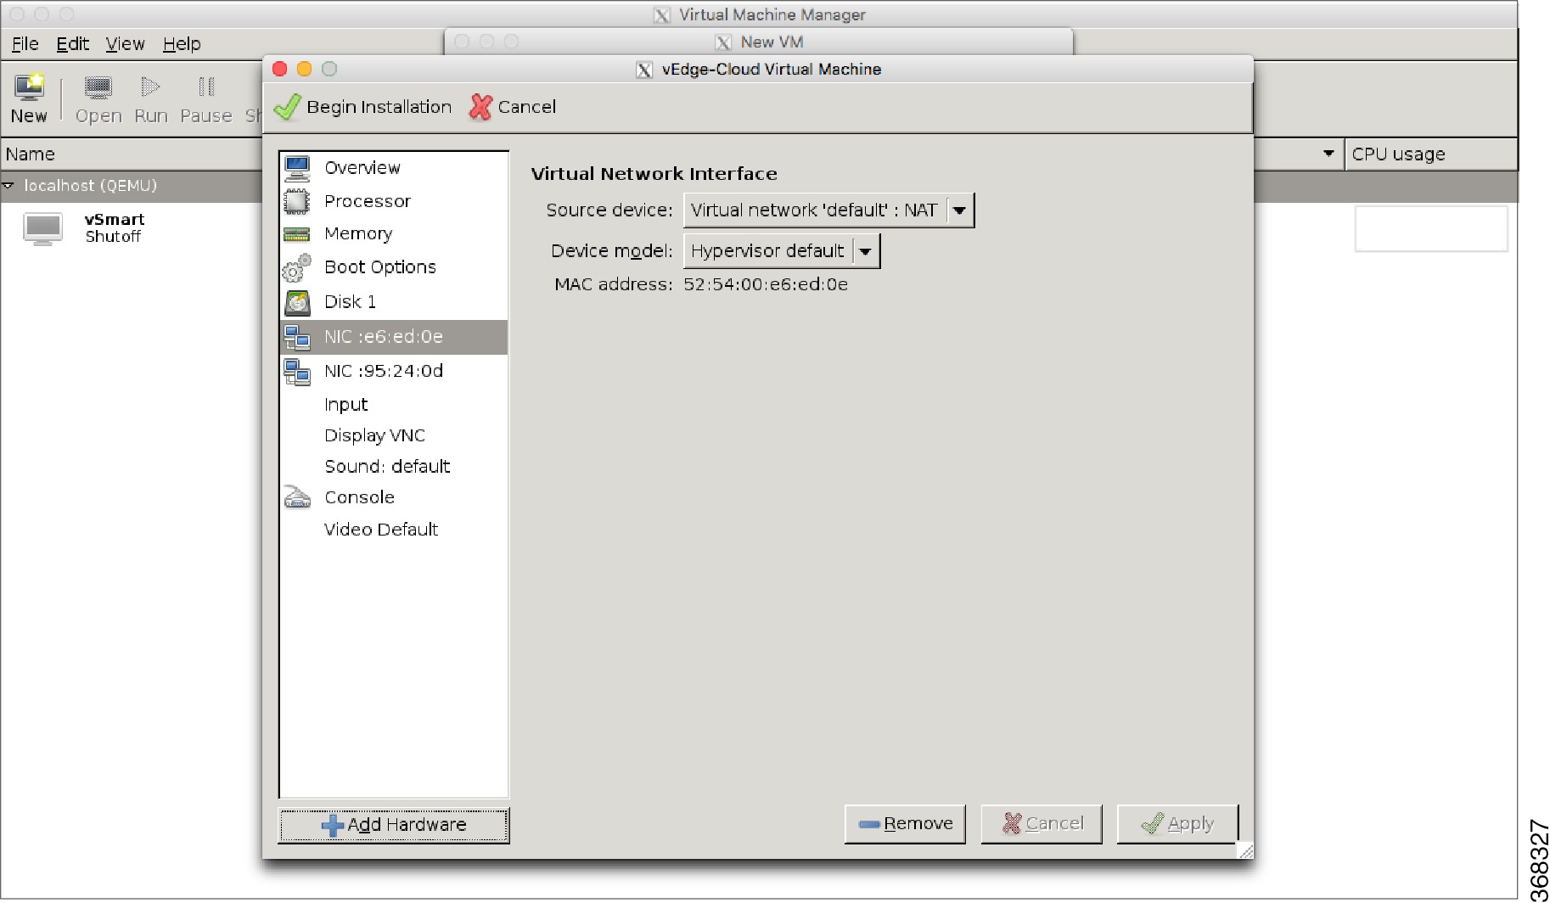Run the virtual machine
The image size is (1550, 903).
pos(150,96)
